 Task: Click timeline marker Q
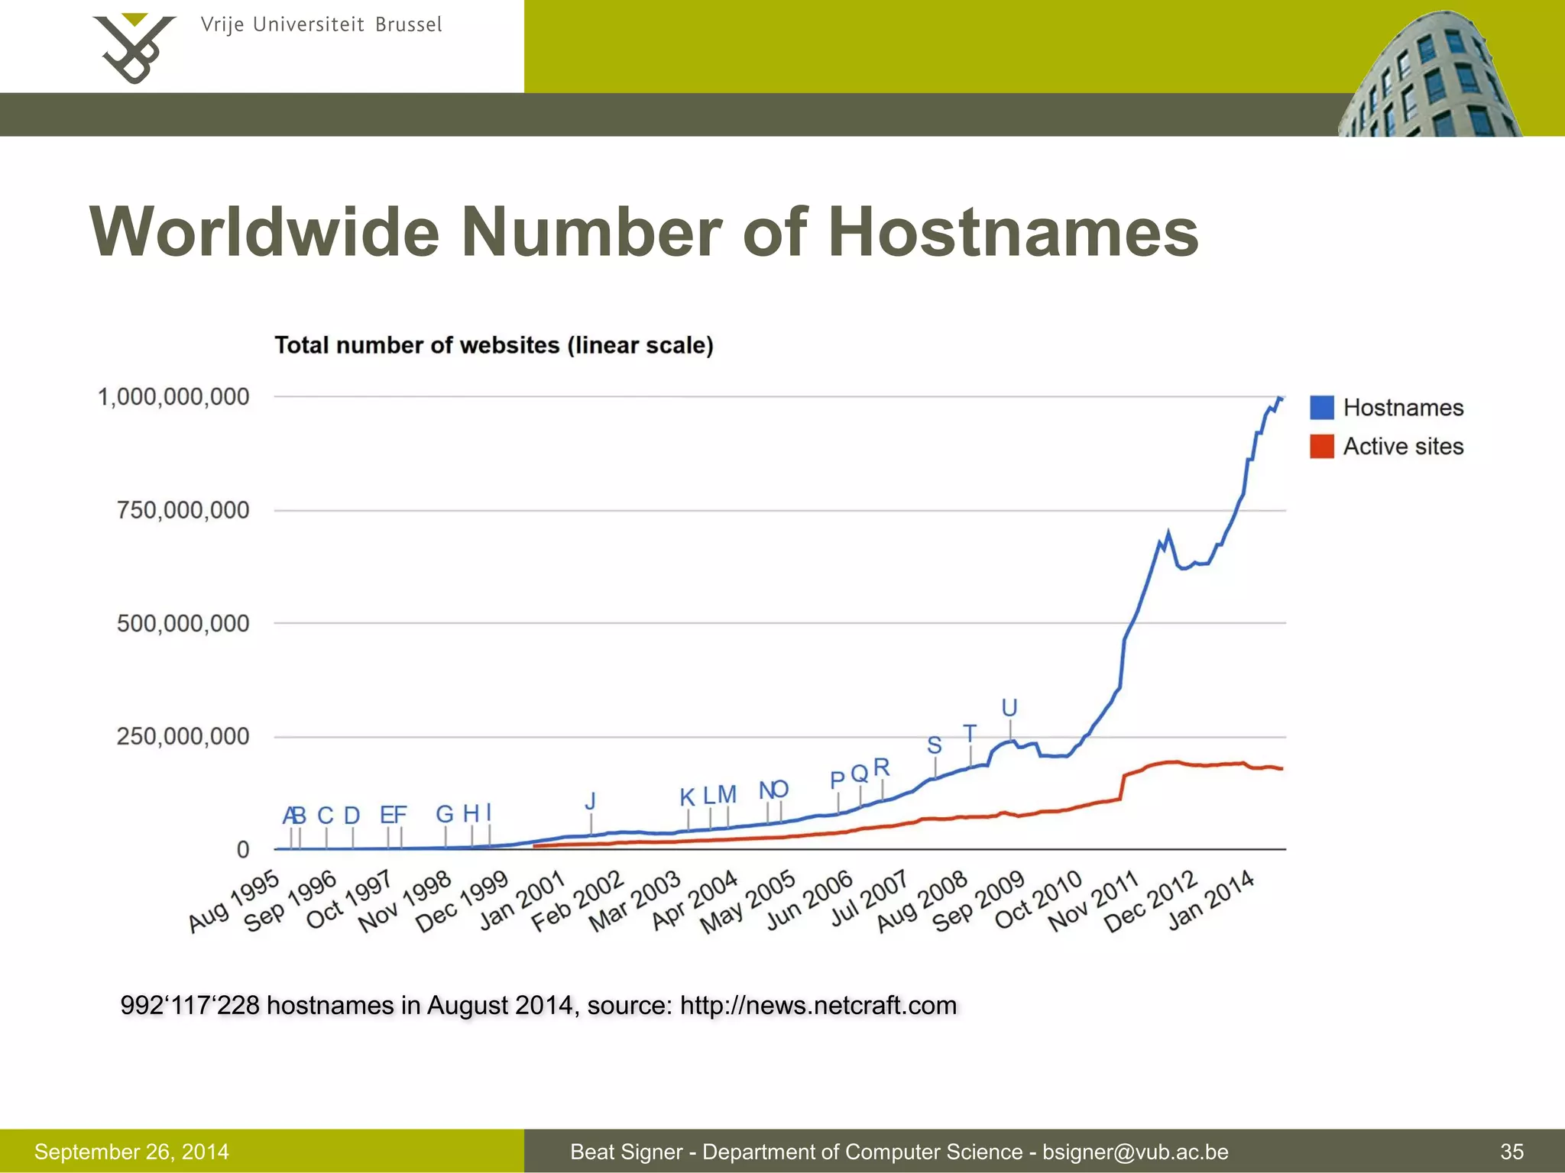pos(860,774)
